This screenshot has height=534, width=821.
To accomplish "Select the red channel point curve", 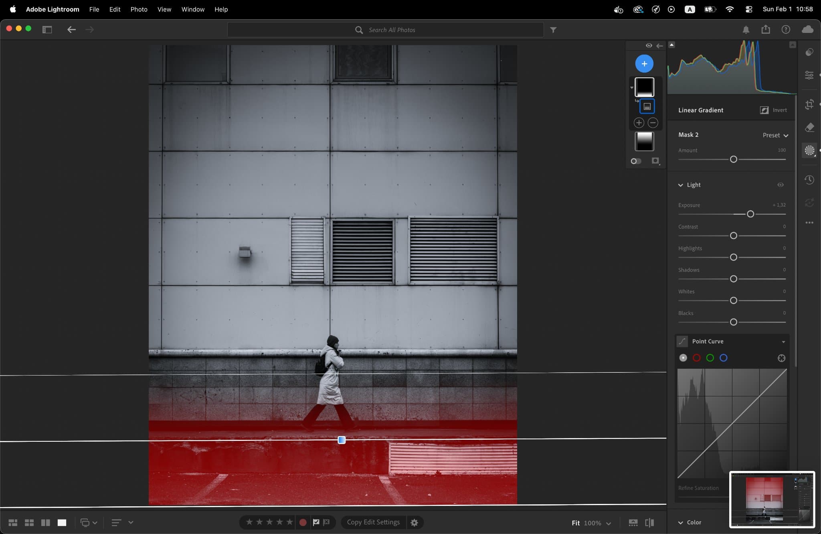I will (697, 358).
